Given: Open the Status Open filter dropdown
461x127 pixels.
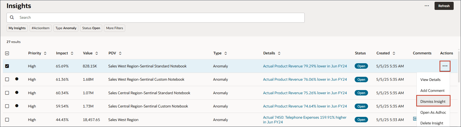Looking at the screenshot, I should pos(91,28).
